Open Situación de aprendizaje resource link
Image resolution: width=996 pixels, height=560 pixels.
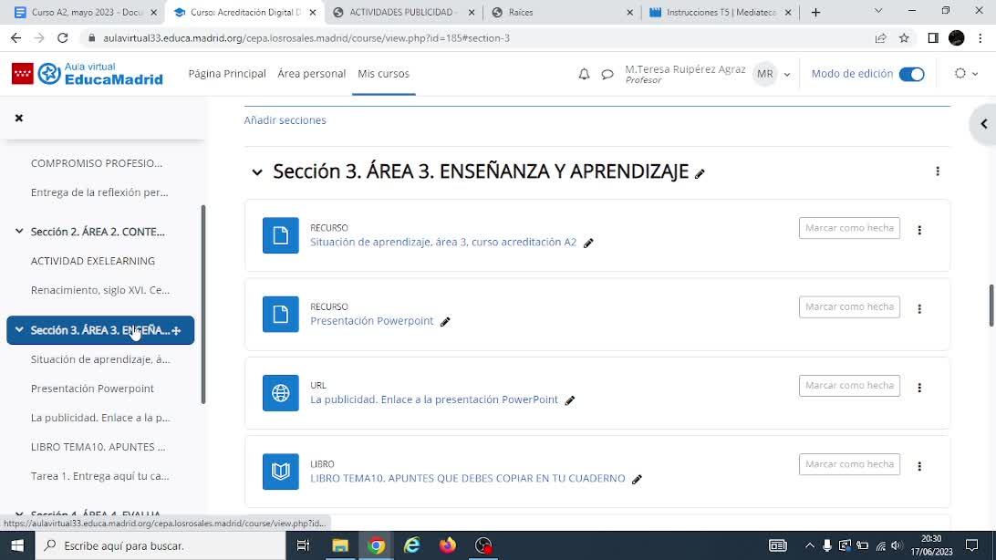(443, 242)
